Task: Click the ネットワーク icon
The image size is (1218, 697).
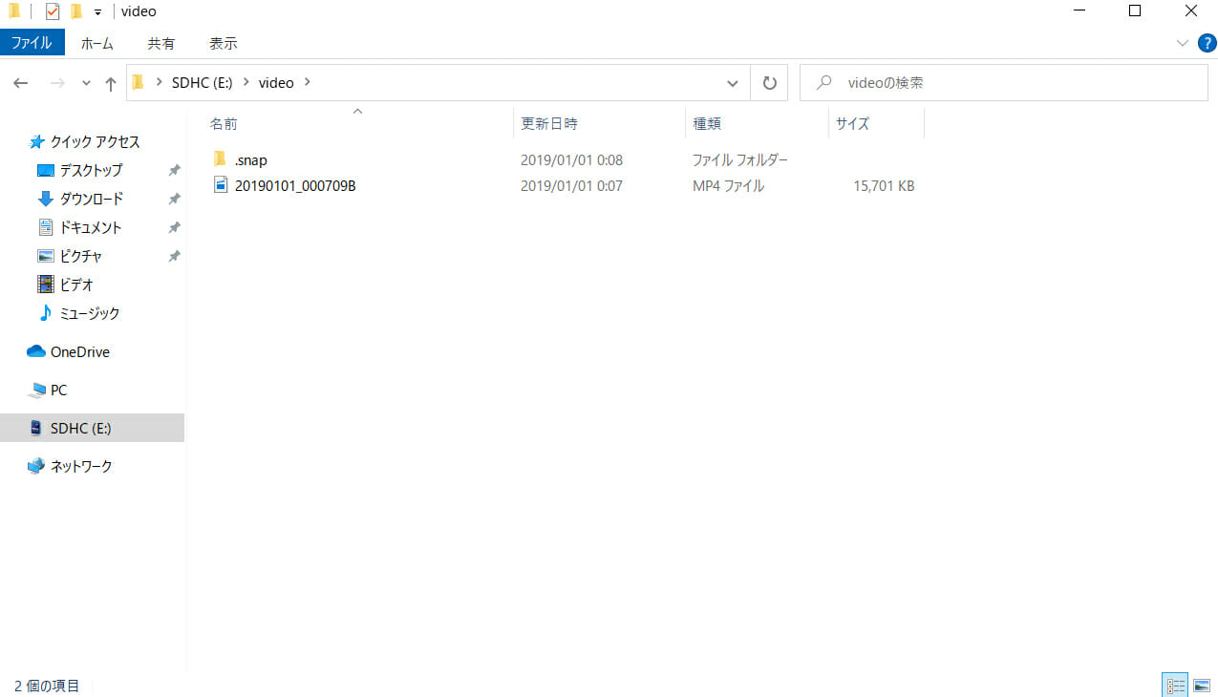Action: [36, 466]
